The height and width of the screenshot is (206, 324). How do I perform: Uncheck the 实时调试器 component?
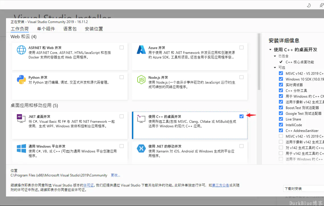click(x=281, y=85)
